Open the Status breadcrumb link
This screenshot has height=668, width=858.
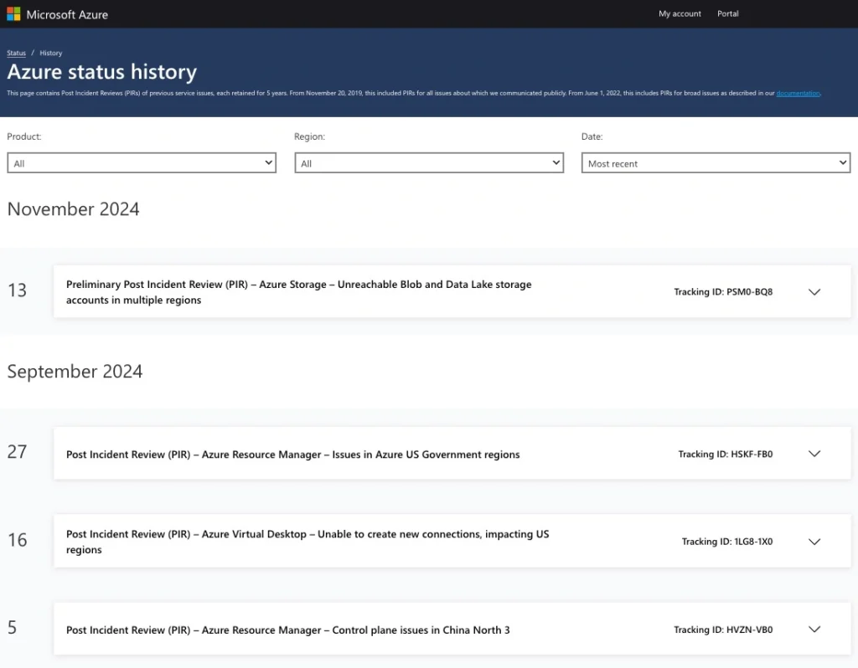click(x=15, y=53)
